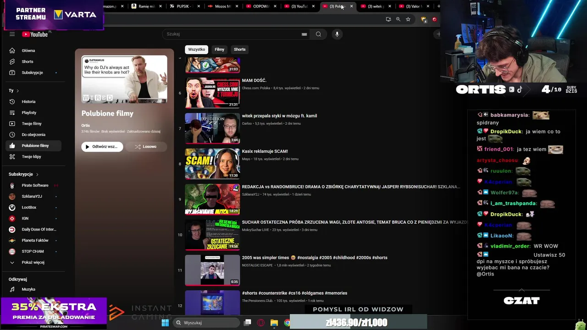Start voice search with microphone icon
Screen dimensions: 587x330
pyautogui.click(x=337, y=34)
